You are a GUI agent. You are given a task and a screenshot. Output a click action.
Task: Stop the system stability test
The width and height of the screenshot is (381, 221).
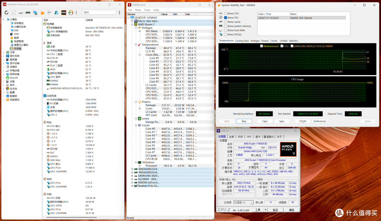[x=244, y=121]
